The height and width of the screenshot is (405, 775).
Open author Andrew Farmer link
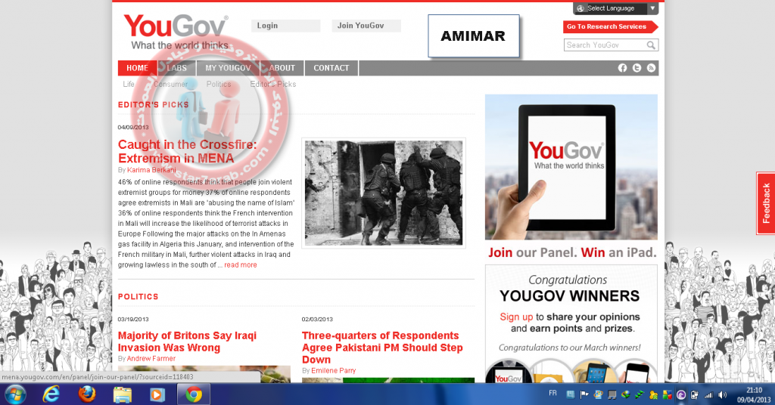pos(151,359)
